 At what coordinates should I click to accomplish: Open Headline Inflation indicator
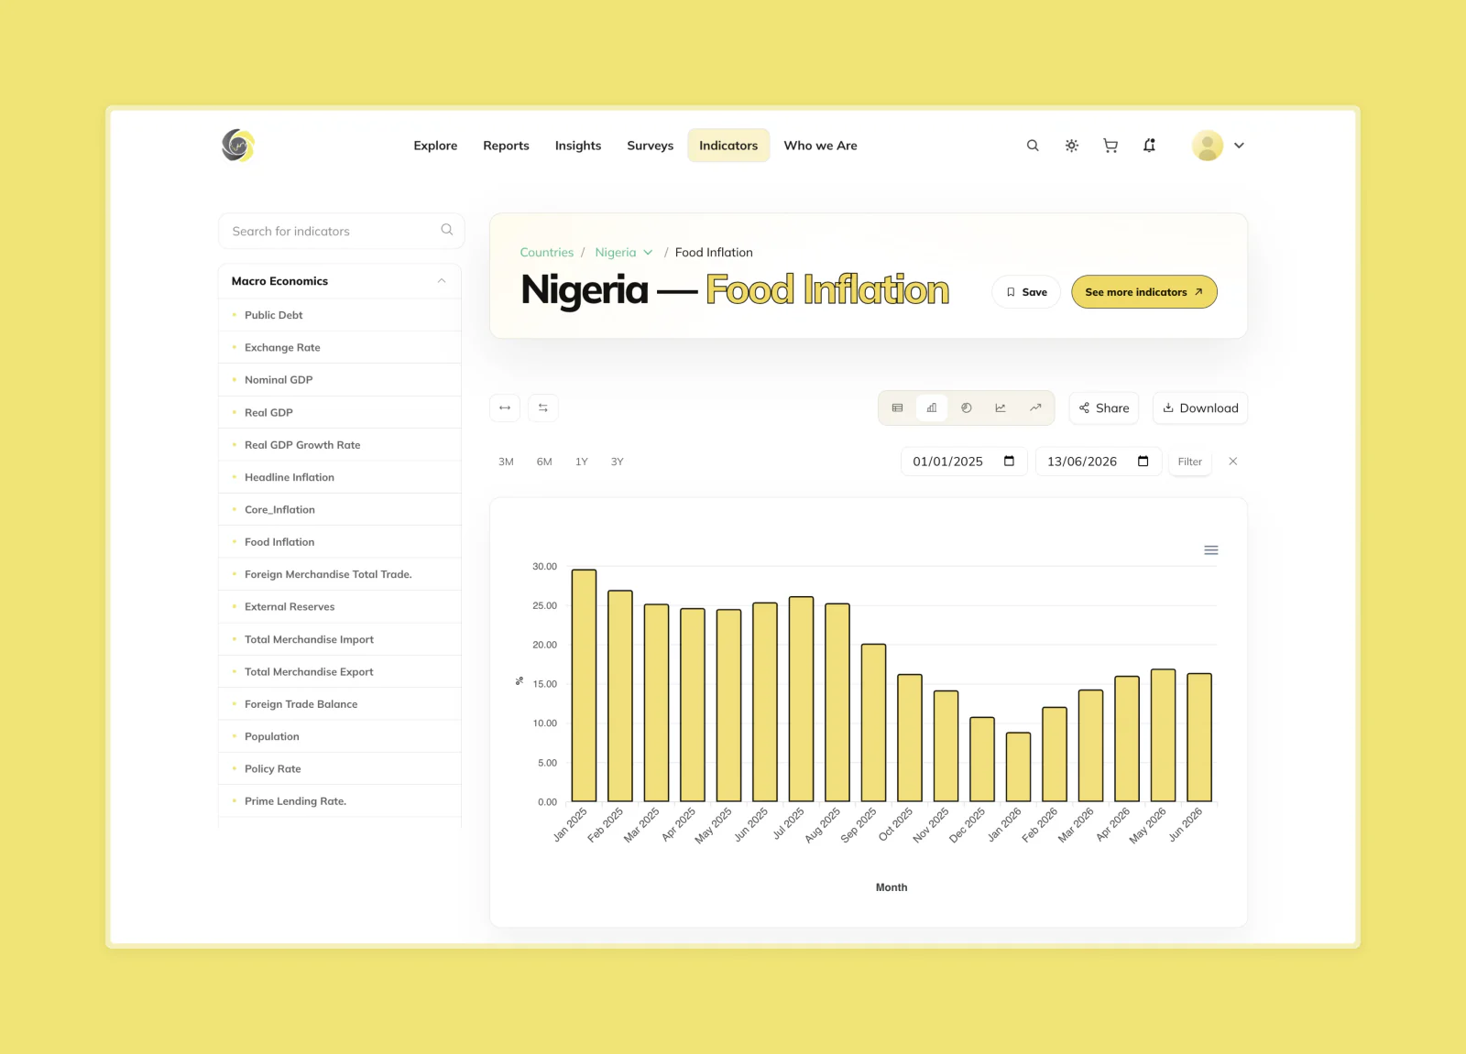(290, 477)
